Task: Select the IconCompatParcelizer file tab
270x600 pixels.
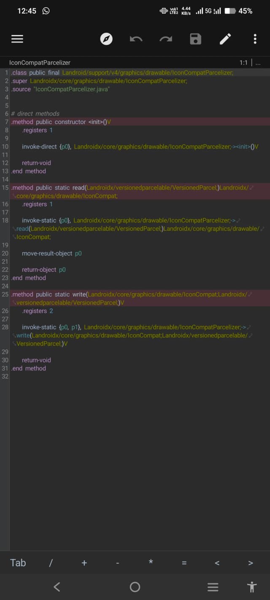Action: tap(40, 62)
